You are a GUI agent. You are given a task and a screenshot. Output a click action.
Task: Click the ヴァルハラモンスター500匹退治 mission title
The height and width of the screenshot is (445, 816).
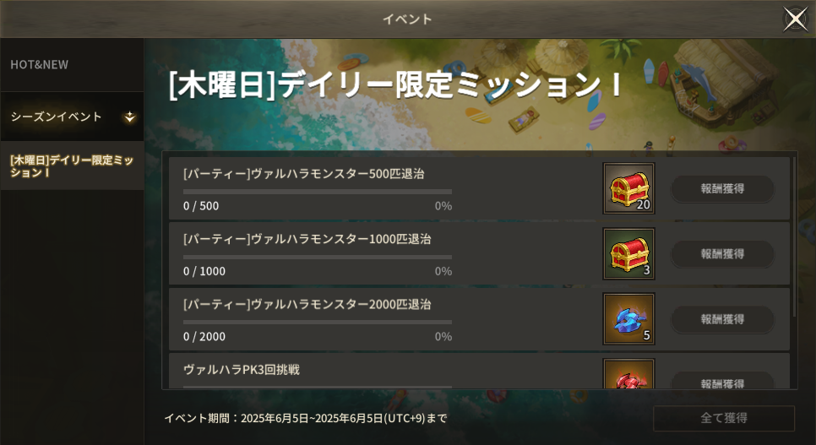(338, 174)
